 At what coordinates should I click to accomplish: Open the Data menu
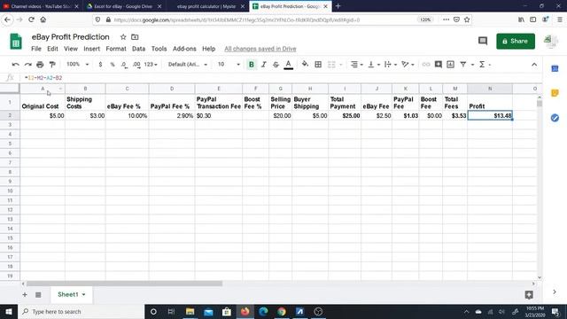[x=138, y=49]
